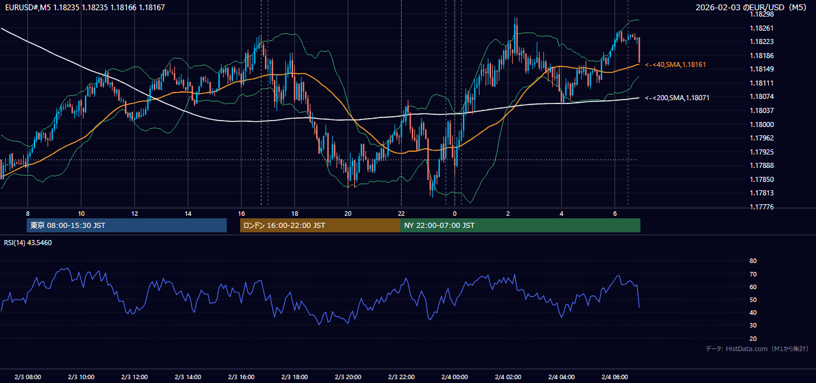The width and height of the screenshot is (816, 383).
Task: Click price axis value 1.17925
Action: 762,152
